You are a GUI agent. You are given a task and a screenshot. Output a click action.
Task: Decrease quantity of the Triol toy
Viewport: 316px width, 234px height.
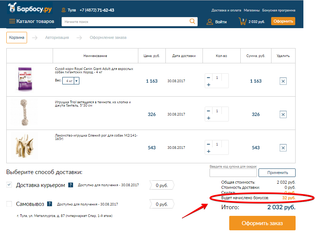pyautogui.click(x=208, y=111)
